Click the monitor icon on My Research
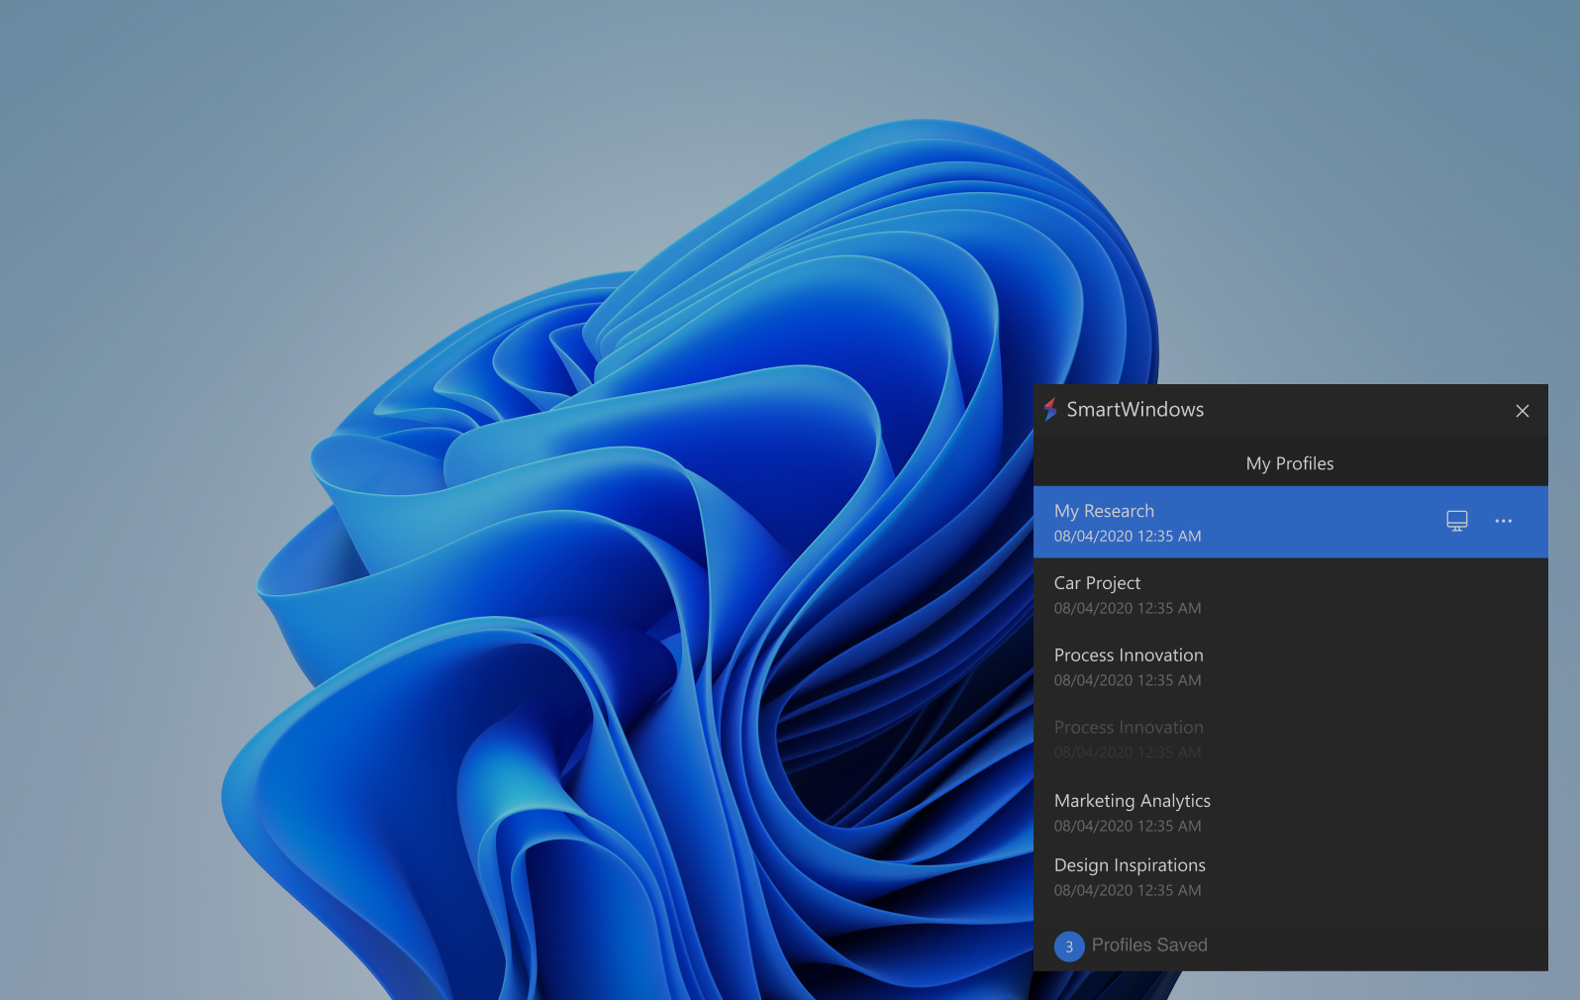The image size is (1580, 1000). coord(1456,521)
